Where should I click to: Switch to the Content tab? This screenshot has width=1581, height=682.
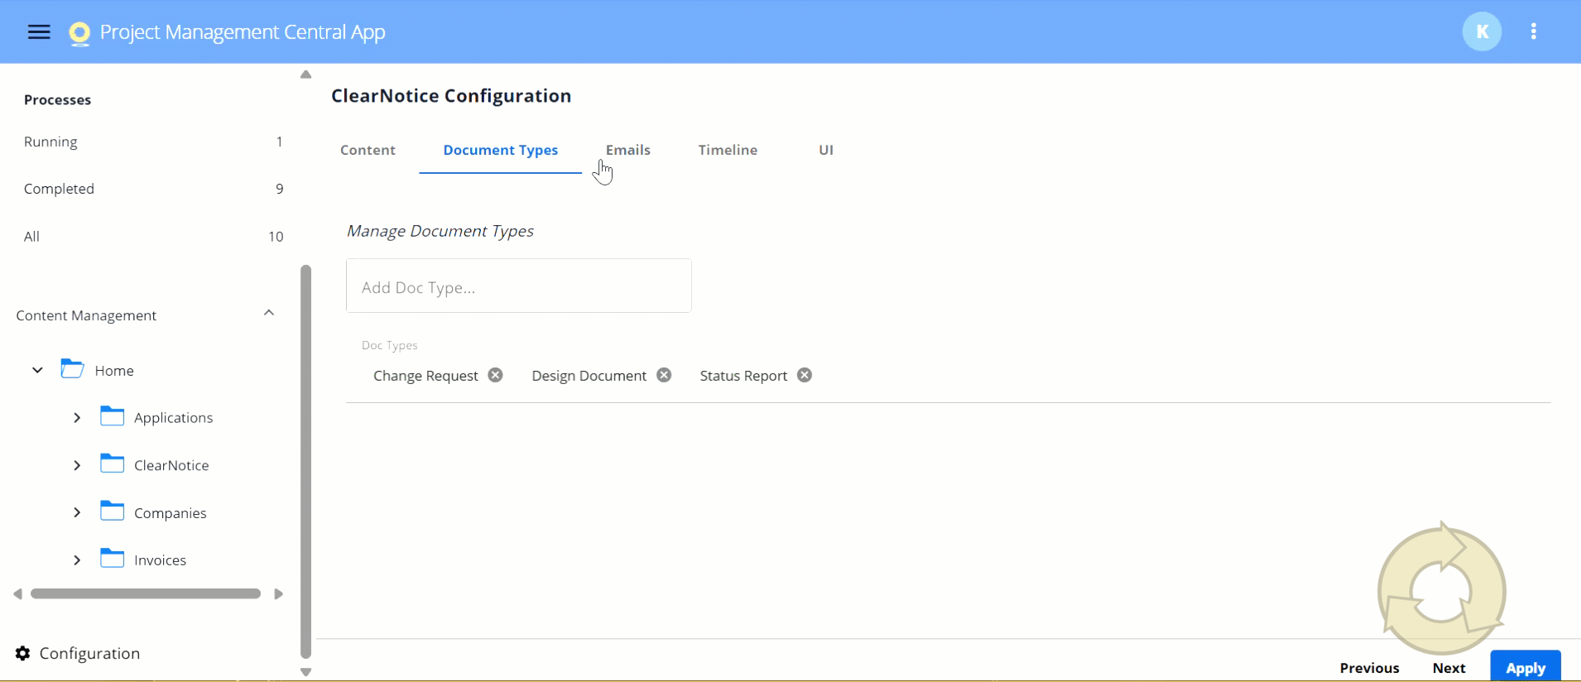tap(368, 150)
